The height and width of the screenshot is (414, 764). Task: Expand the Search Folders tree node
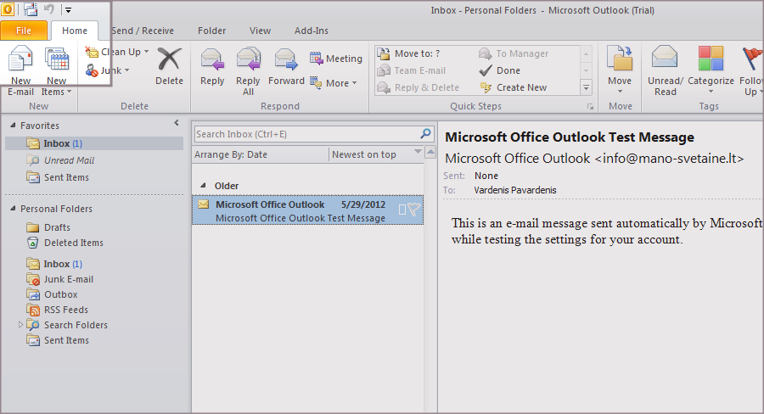coord(20,325)
